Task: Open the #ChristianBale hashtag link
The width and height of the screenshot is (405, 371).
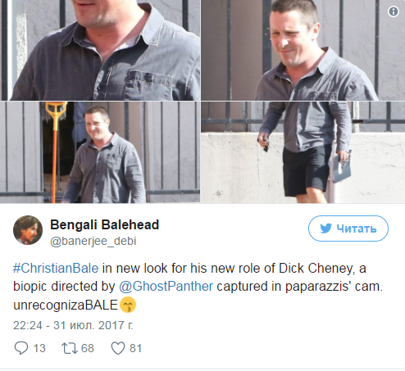Action: pos(56,268)
